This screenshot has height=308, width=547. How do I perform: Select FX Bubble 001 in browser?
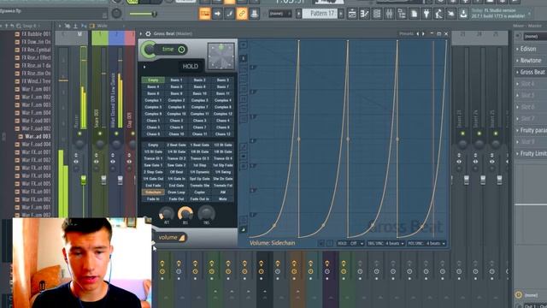(36, 34)
